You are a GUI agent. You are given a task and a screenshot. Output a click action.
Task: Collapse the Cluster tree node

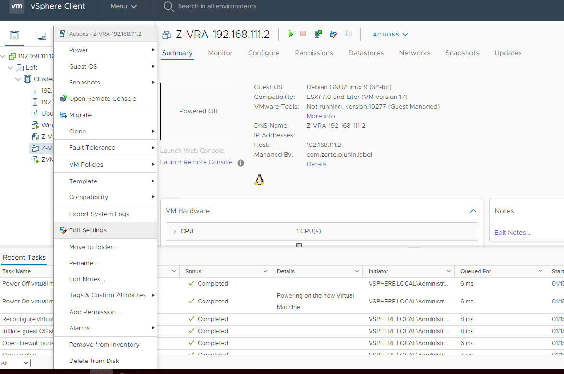(x=18, y=79)
